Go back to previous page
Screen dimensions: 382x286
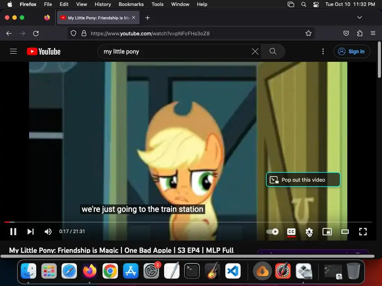click(x=9, y=33)
